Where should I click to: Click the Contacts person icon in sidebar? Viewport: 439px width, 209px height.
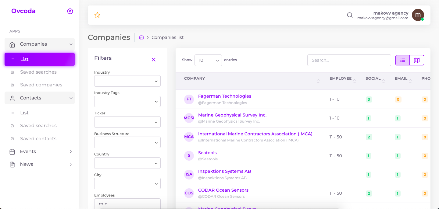[12, 98]
